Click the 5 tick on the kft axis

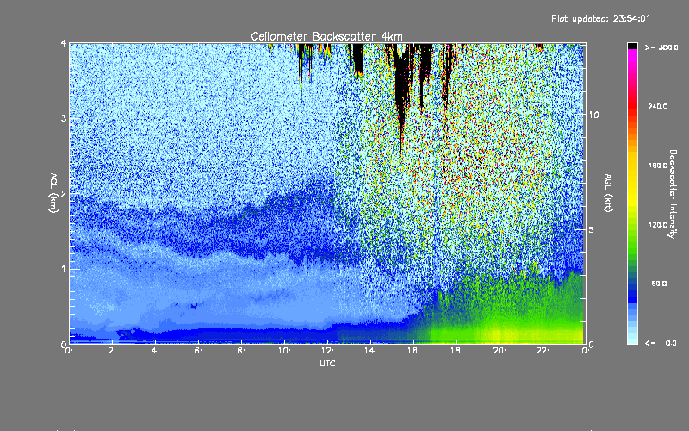tap(591, 229)
